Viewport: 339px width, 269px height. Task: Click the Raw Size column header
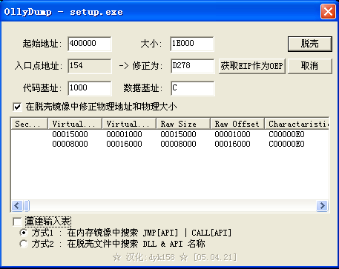coord(183,124)
